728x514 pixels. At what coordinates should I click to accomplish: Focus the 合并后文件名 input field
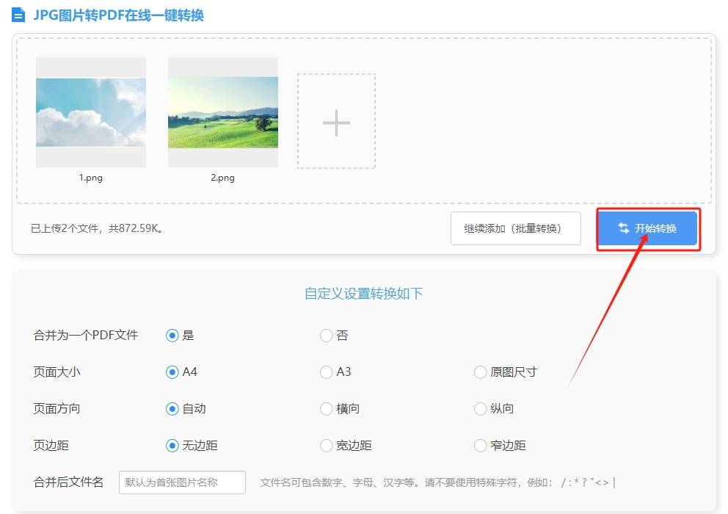coord(182,482)
